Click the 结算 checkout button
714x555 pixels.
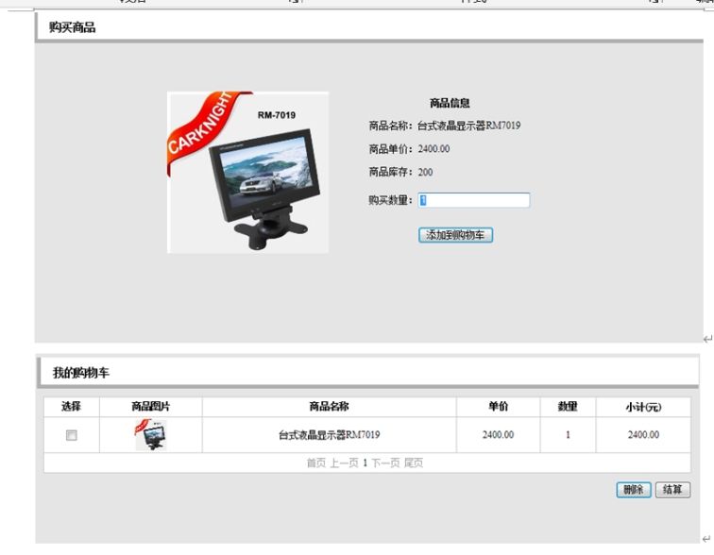[x=672, y=490]
